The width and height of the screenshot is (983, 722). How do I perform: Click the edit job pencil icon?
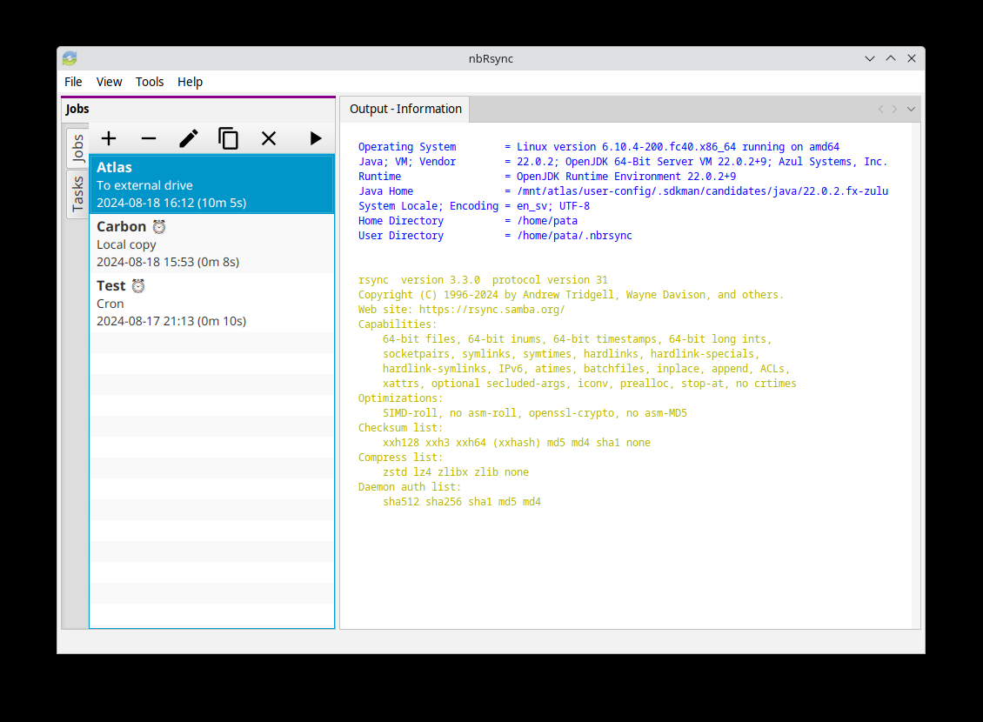(189, 138)
